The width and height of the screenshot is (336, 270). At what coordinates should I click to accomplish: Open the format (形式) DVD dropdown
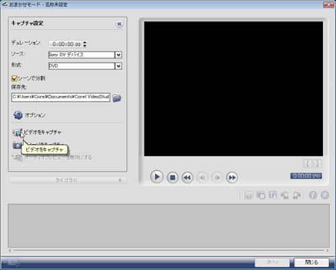click(x=118, y=66)
